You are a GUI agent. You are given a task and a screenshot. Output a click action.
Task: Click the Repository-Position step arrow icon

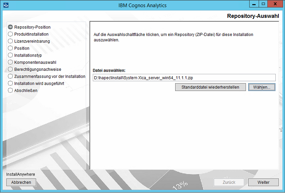10,27
